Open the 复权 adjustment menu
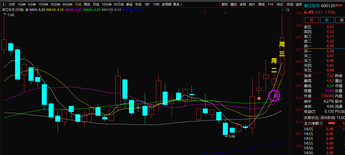The image size is (345, 155). point(224,4)
